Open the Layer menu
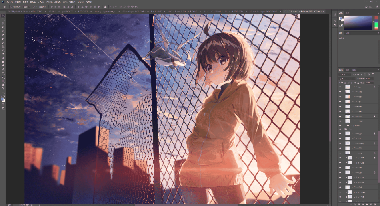This screenshot has width=380, height=206. pos(33,2)
